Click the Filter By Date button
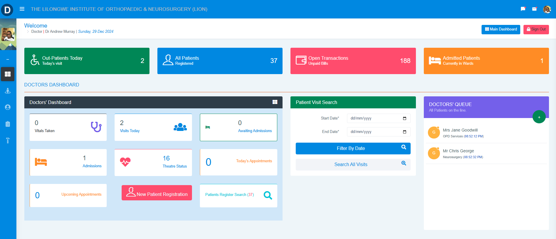This screenshot has height=239, width=556. pos(353,148)
